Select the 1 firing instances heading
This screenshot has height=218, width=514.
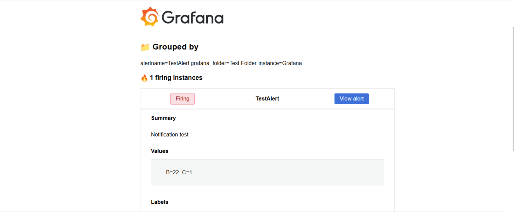pyautogui.click(x=176, y=78)
